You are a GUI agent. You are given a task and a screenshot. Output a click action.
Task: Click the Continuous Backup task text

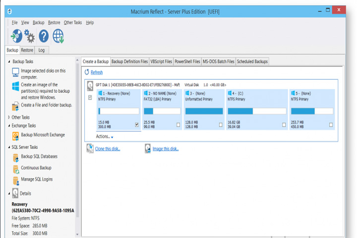click(x=36, y=168)
